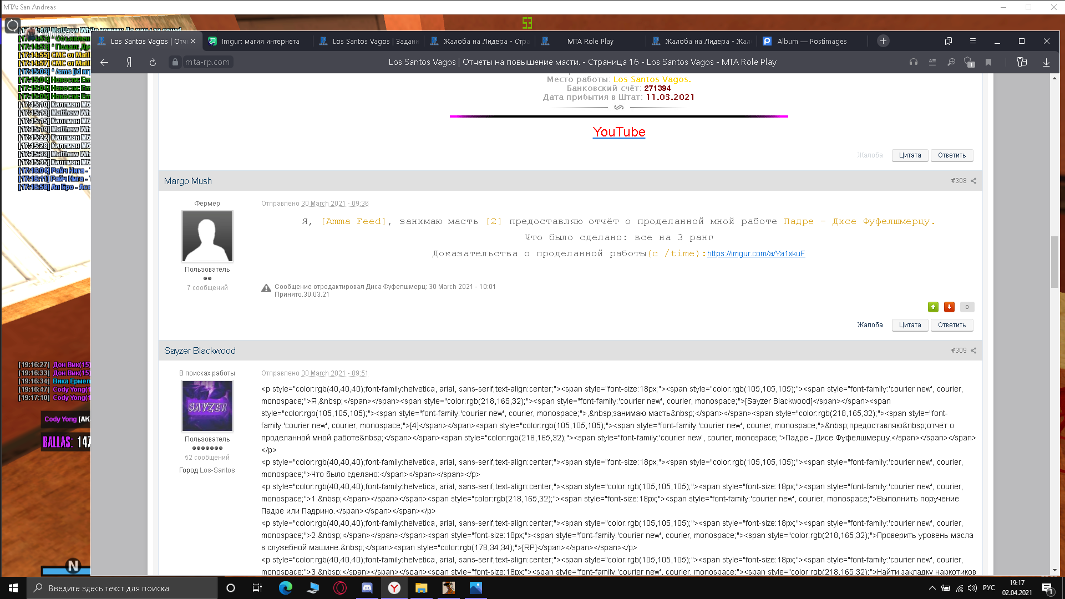Downvote Margo Mush's post with red arrow
The height and width of the screenshot is (599, 1065).
tap(949, 307)
